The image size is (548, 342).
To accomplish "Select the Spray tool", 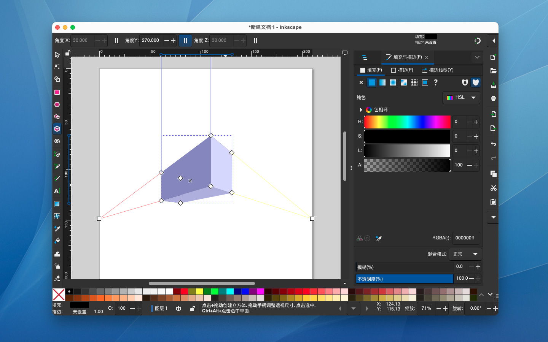I will coord(57,266).
